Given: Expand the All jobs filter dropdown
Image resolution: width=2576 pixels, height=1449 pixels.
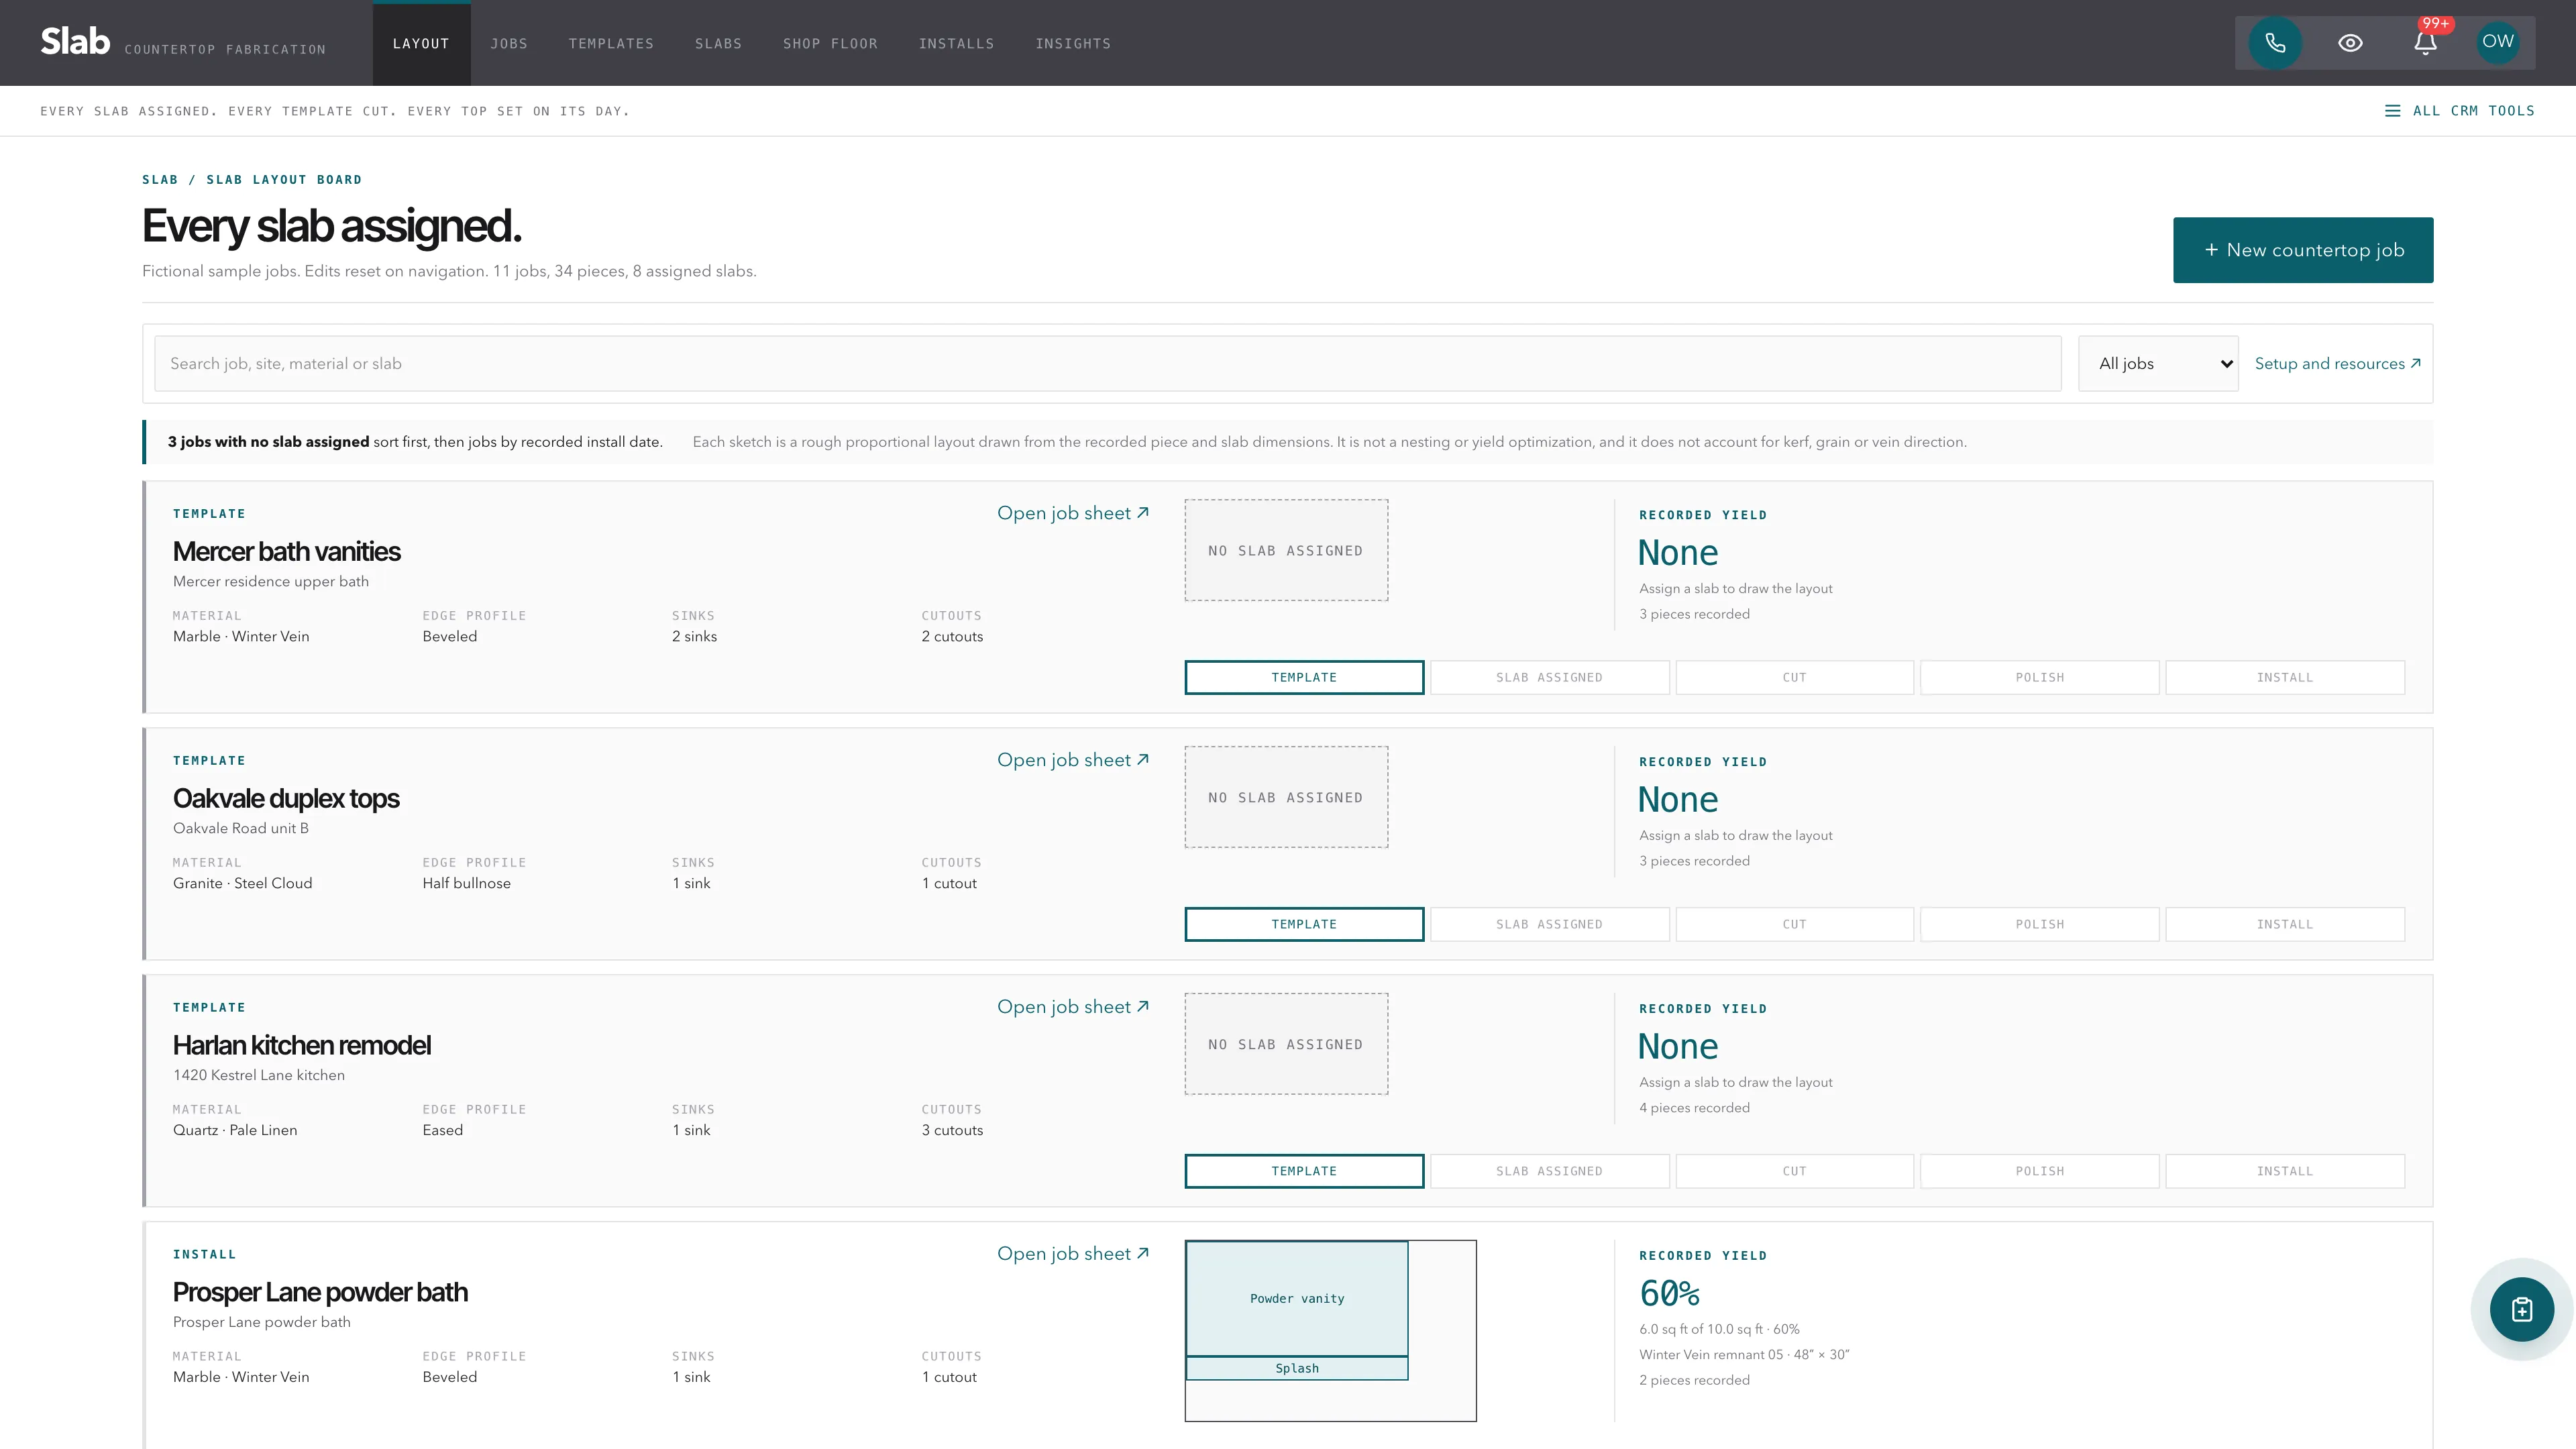Looking at the screenshot, I should [x=2158, y=364].
